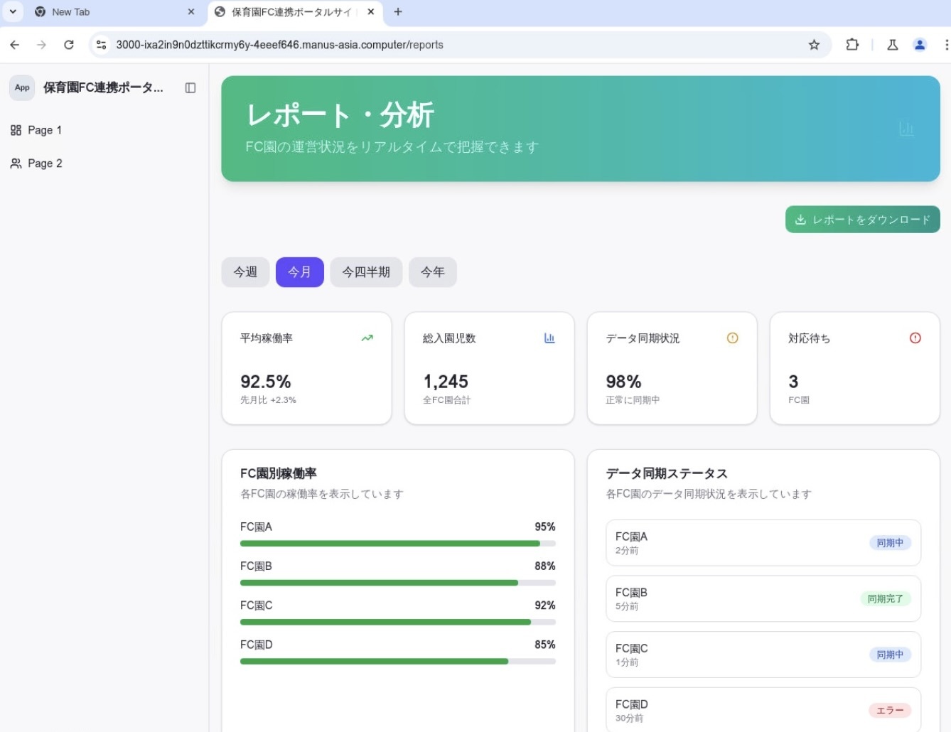Bookmark this page with the star icon
Screen dimensions: 951x732
pyautogui.click(x=814, y=45)
